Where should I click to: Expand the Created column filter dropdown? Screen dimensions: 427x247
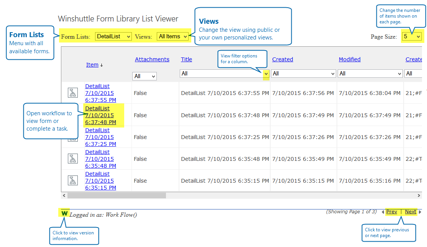point(303,74)
